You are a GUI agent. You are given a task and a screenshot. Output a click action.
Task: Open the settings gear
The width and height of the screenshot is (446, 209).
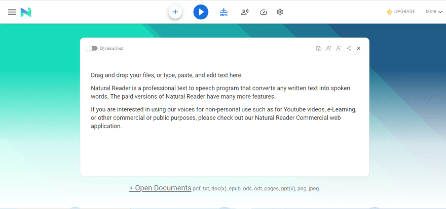(280, 12)
